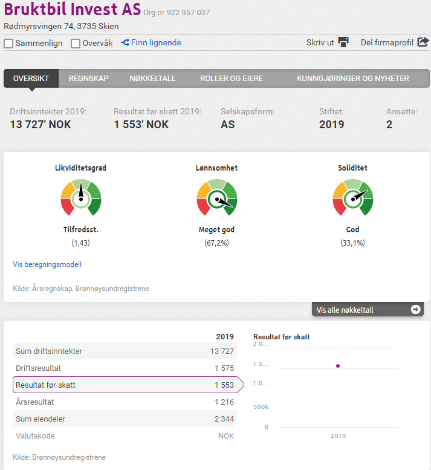The height and width of the screenshot is (470, 431).
Task: Select the Sum driftsinntekter row
Action: [x=125, y=351]
